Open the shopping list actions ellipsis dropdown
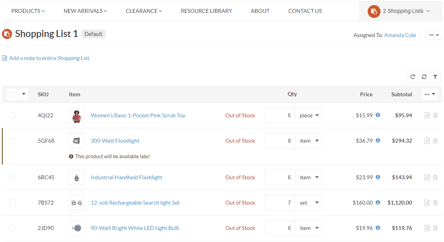This screenshot has width=444, height=242. 434,35
